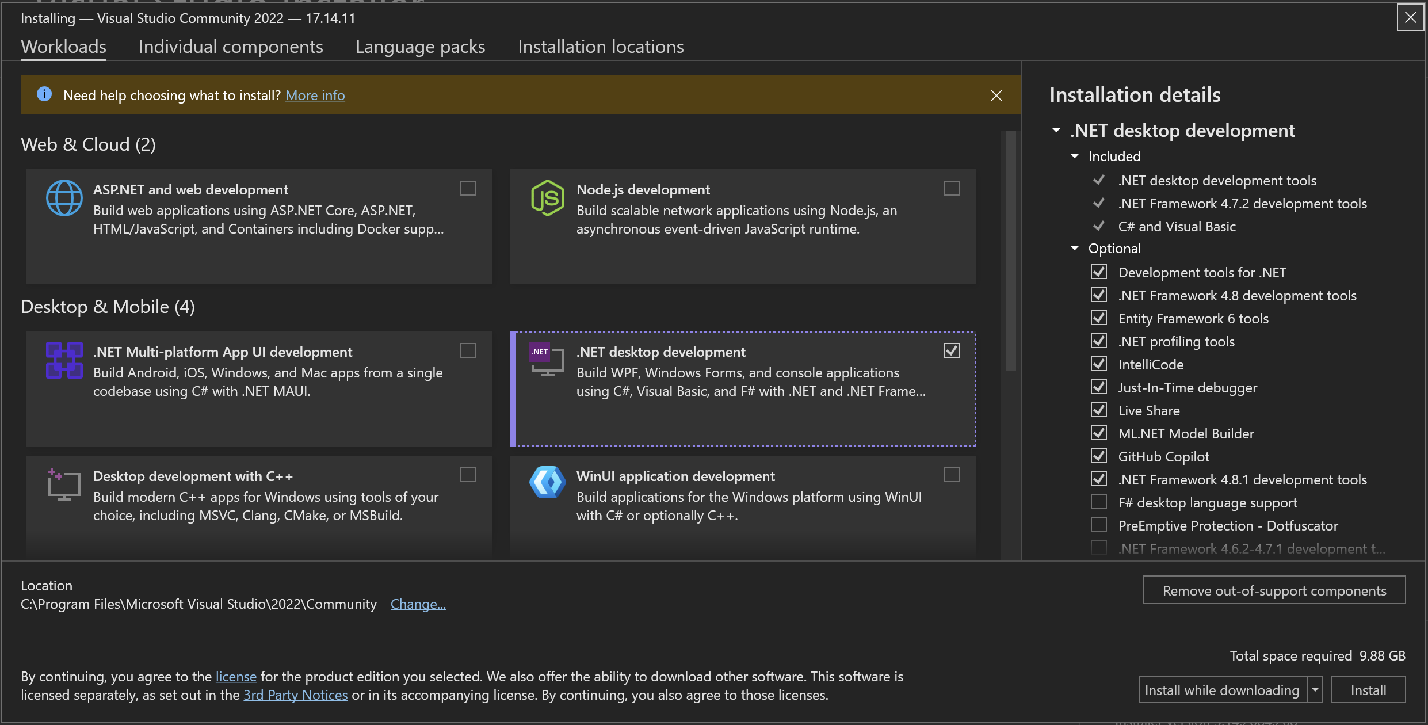
Task: Enable F# desktop language support option
Action: coord(1099,502)
